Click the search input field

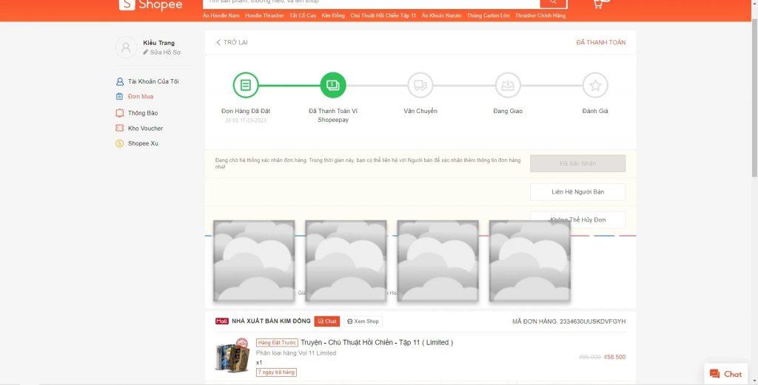(372, 3)
